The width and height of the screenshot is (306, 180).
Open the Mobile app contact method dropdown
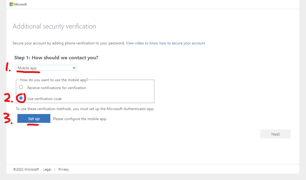click(x=47, y=68)
